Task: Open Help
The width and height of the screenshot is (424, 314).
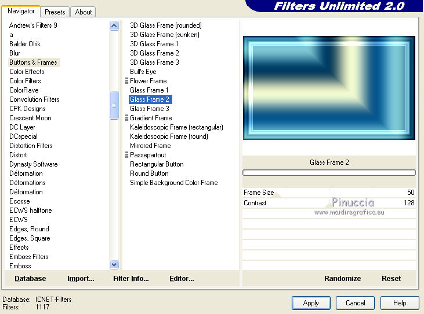Action: [x=400, y=303]
